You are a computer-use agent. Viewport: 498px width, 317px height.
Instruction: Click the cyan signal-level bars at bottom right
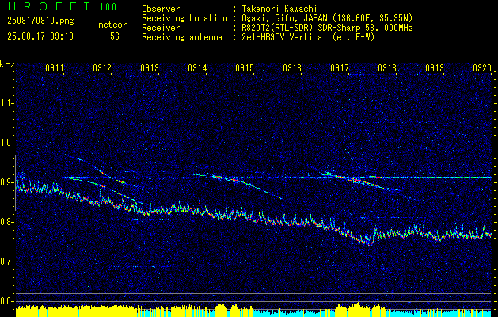[439, 313]
